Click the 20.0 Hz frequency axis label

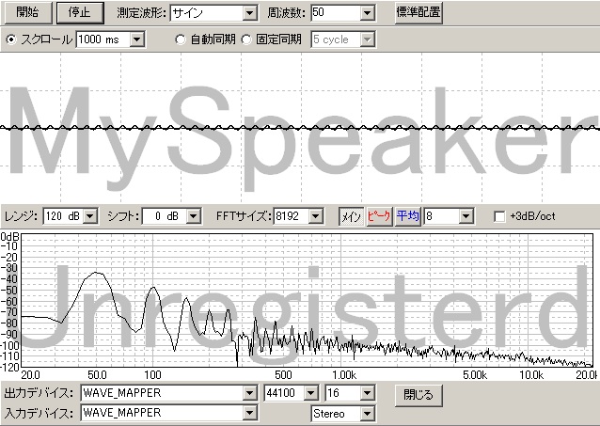pyautogui.click(x=30, y=375)
